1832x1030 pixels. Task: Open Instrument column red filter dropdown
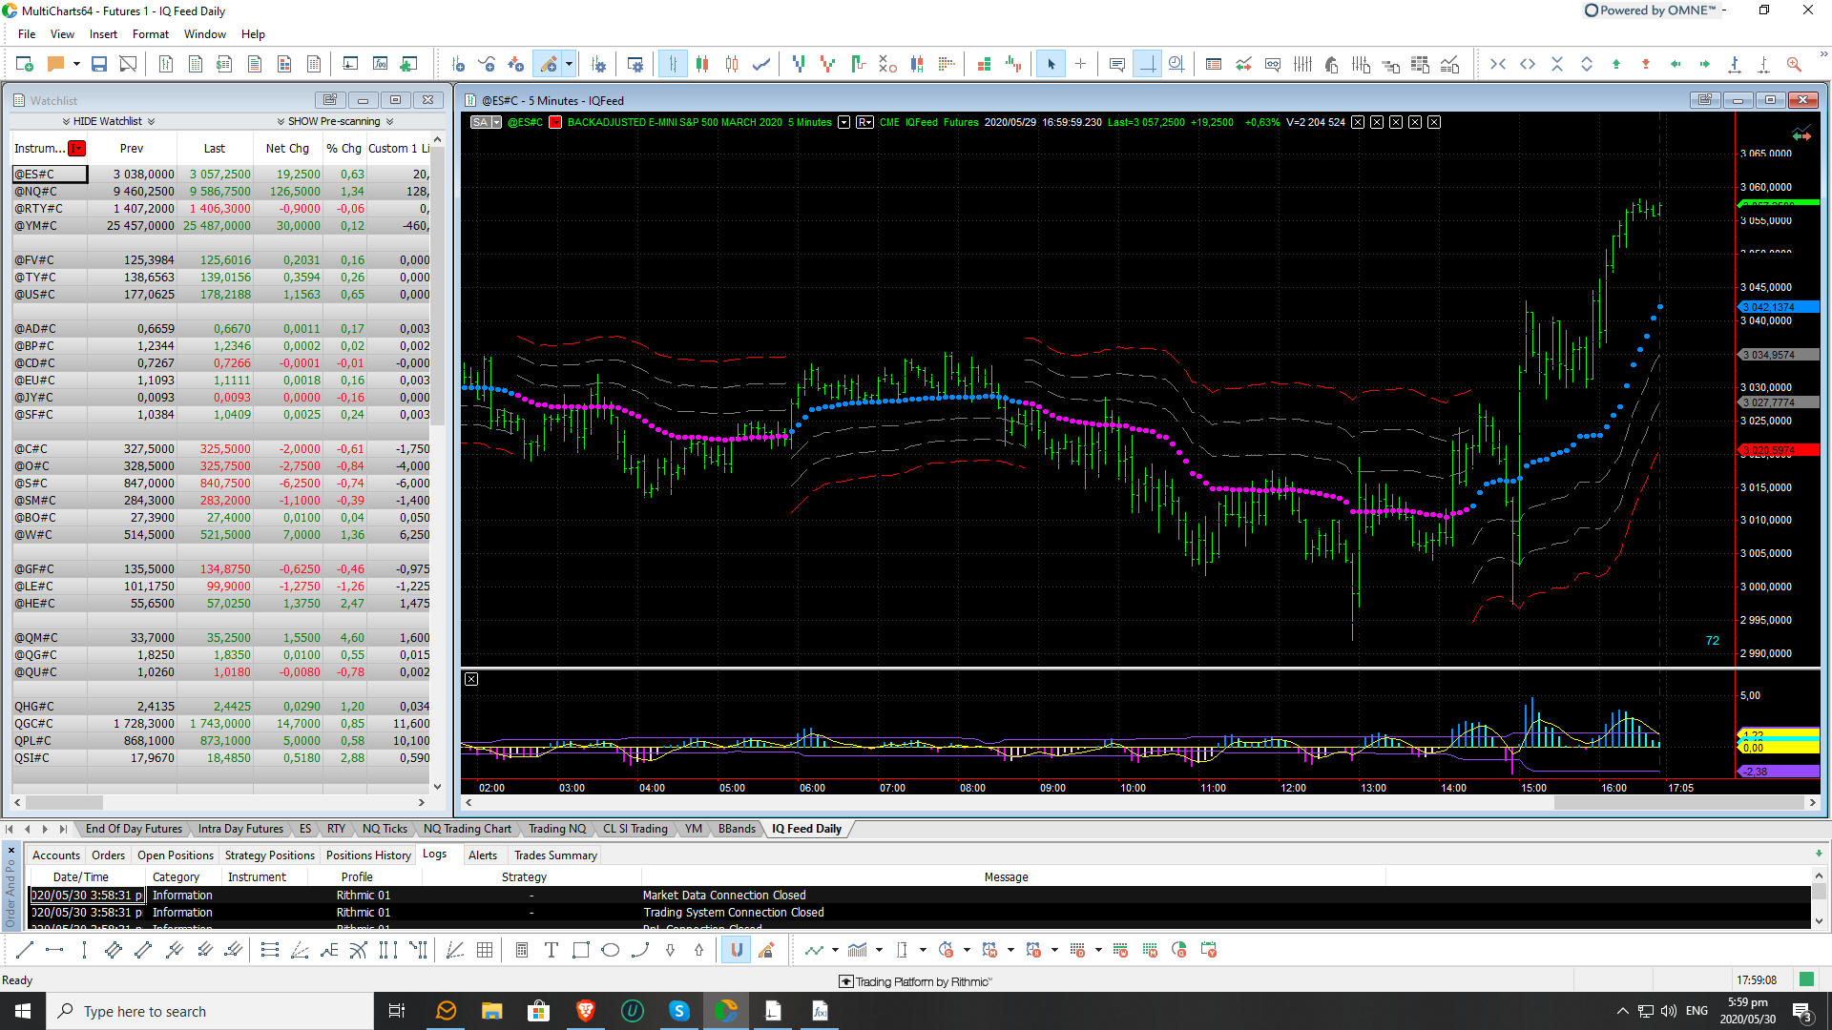[x=77, y=148]
